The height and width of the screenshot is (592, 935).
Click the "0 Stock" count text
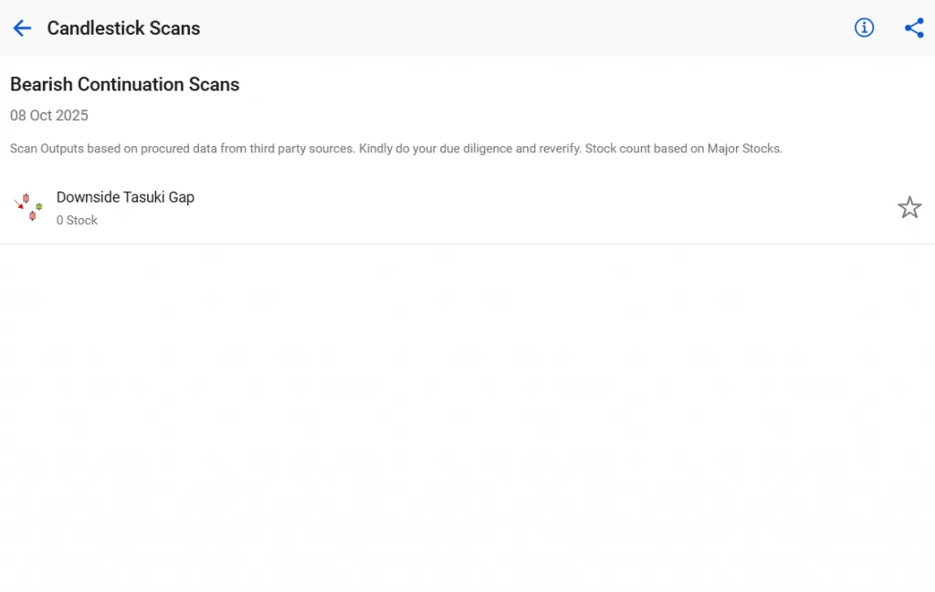(x=77, y=220)
